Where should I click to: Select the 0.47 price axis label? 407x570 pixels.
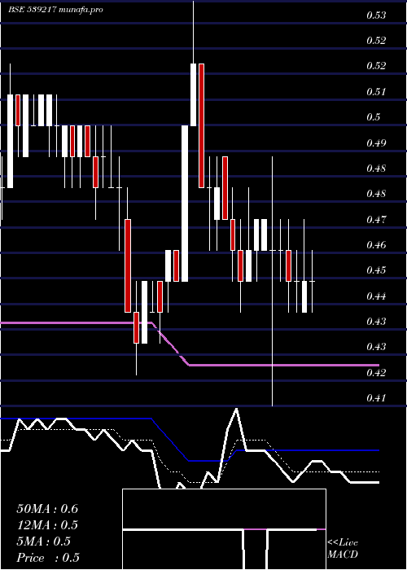click(x=376, y=220)
